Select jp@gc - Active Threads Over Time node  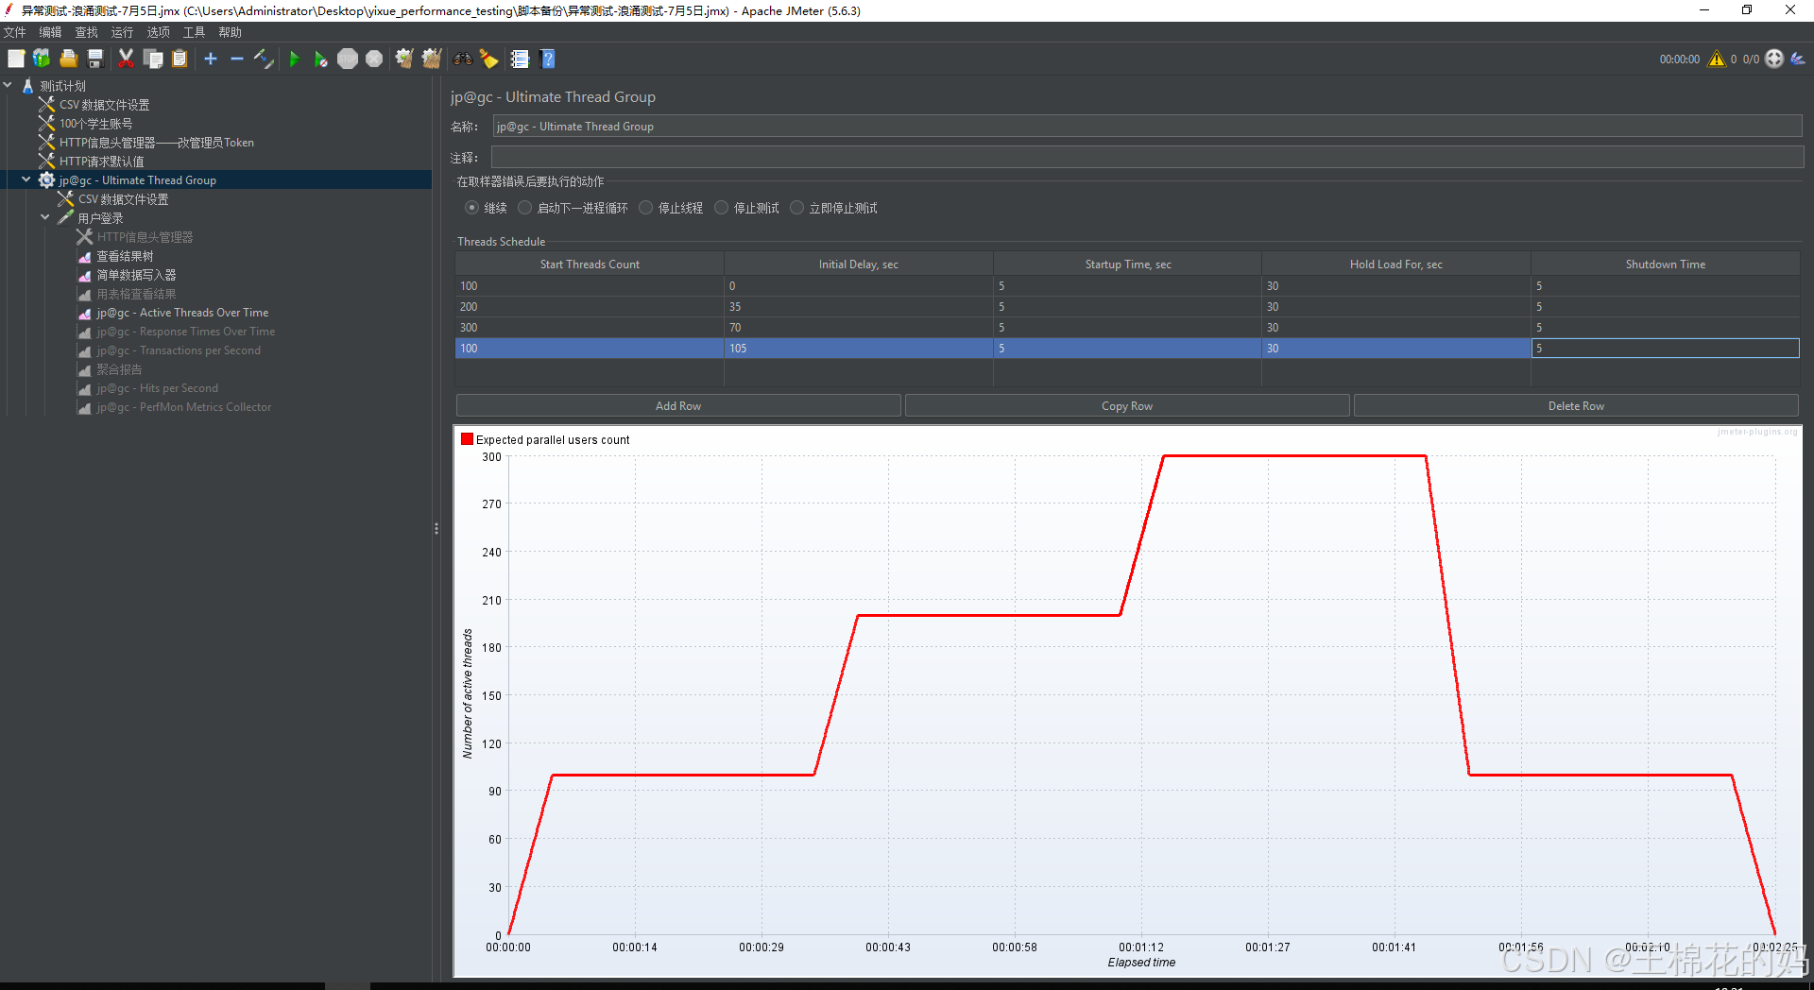pyautogui.click(x=182, y=313)
